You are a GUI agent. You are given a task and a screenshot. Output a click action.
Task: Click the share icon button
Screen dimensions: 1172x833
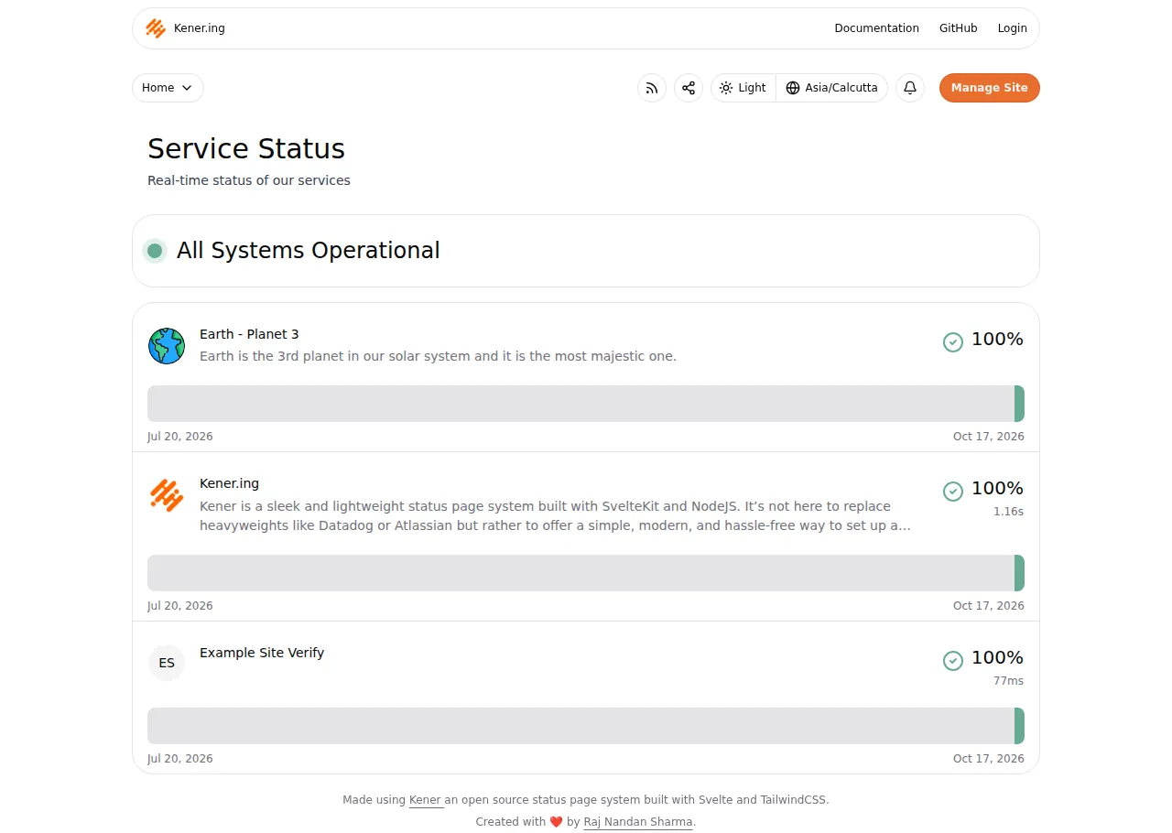point(689,88)
